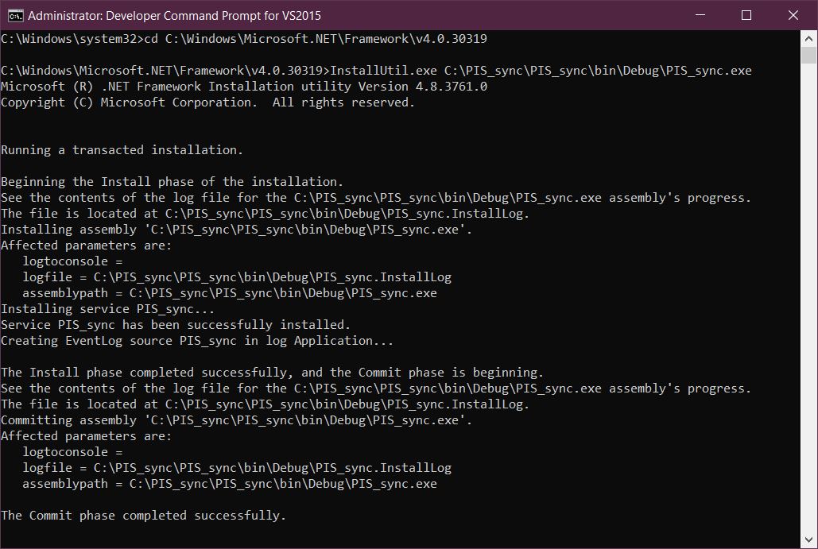This screenshot has width=818, height=549.
Task: Maximize the Developer Command Prompt window
Action: (x=745, y=14)
